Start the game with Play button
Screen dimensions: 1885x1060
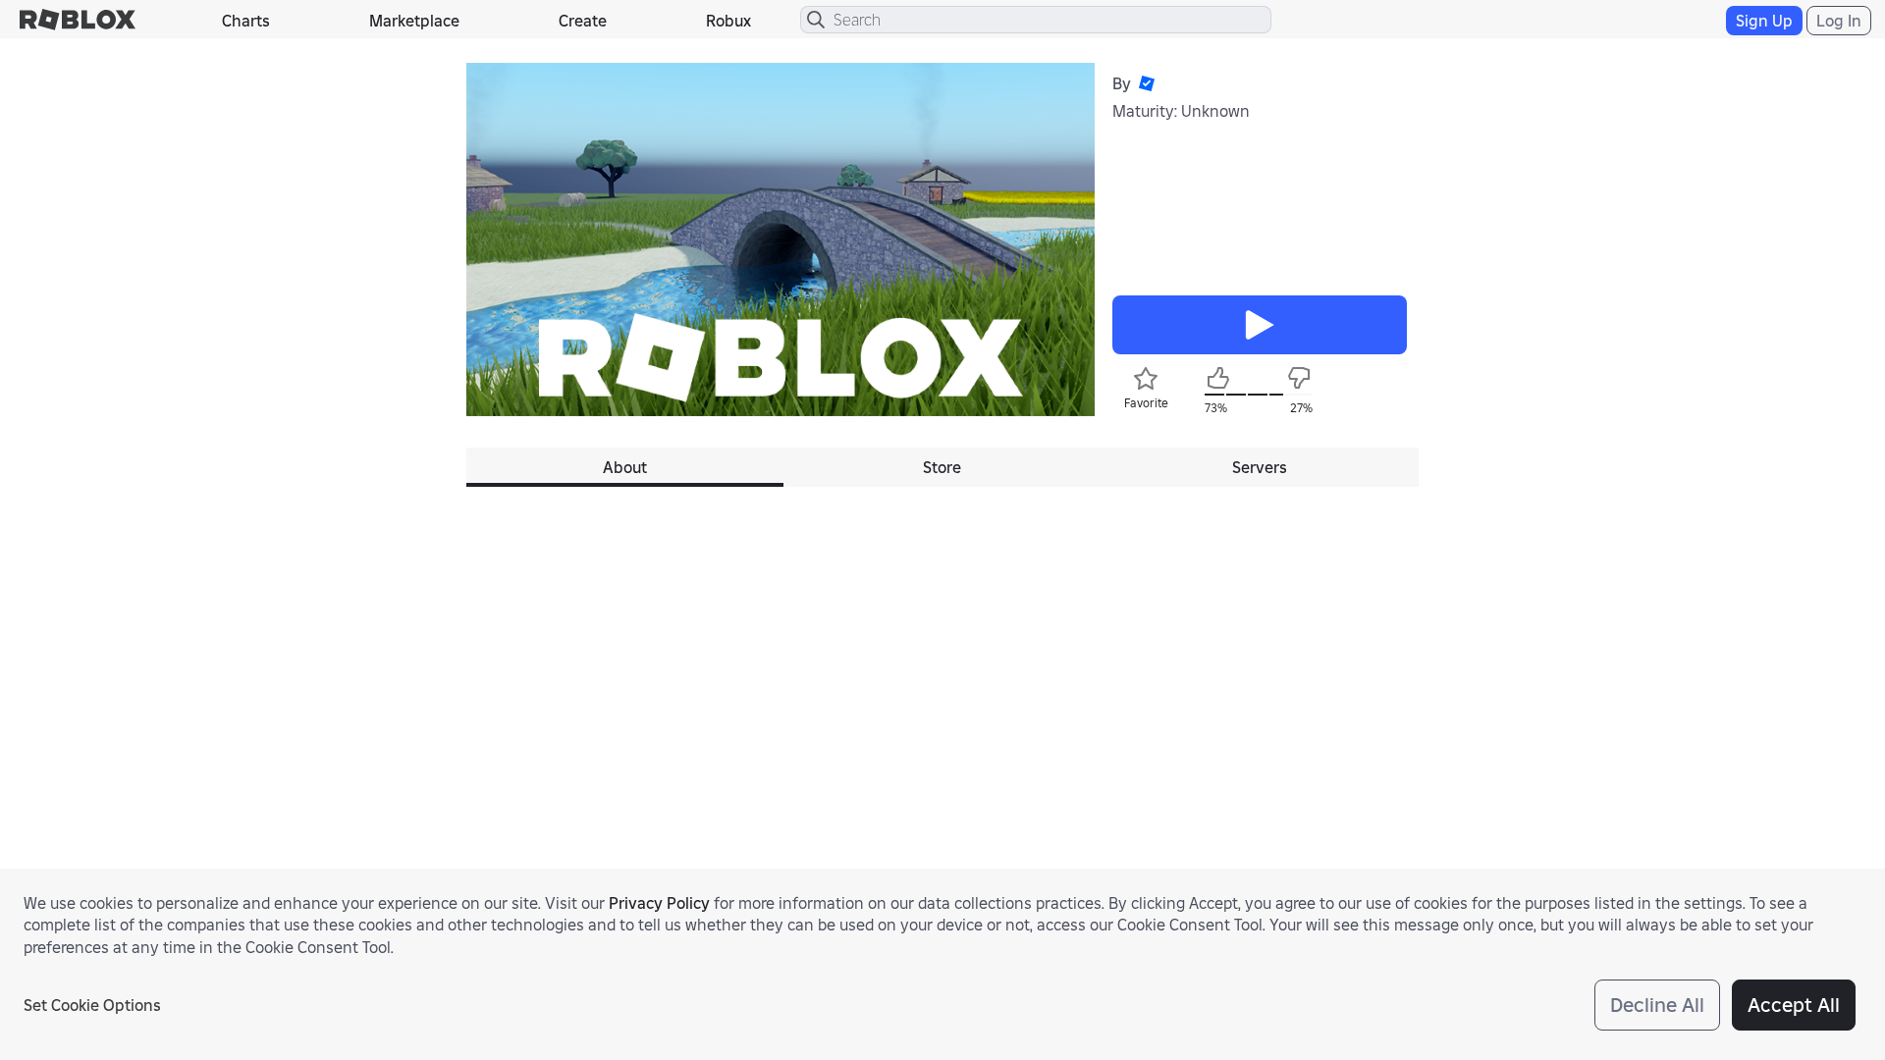1260,325
